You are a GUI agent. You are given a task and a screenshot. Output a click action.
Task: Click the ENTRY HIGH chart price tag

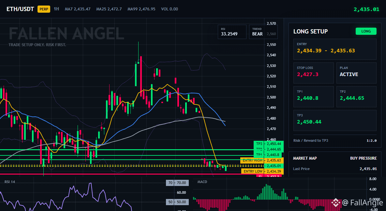(x=262, y=160)
